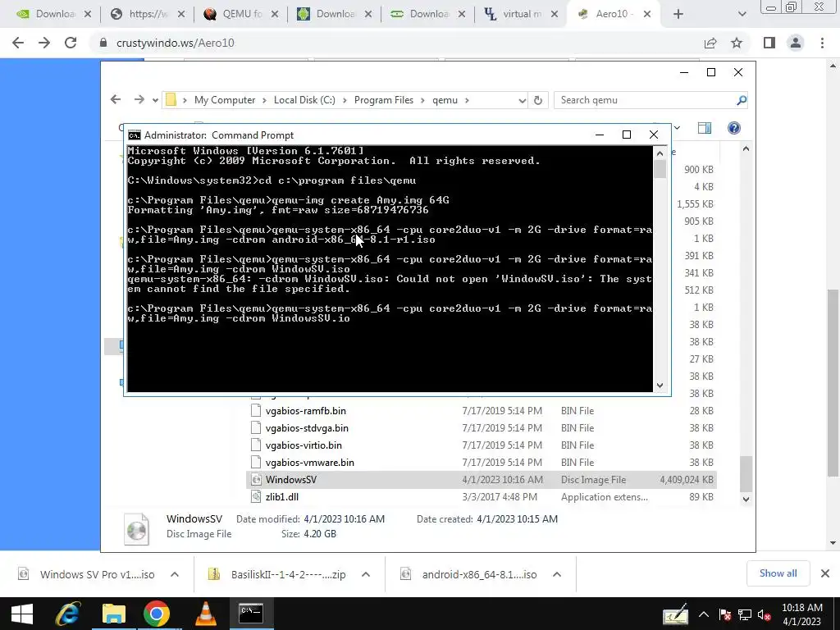Open muted volume icon in tray

point(765,615)
